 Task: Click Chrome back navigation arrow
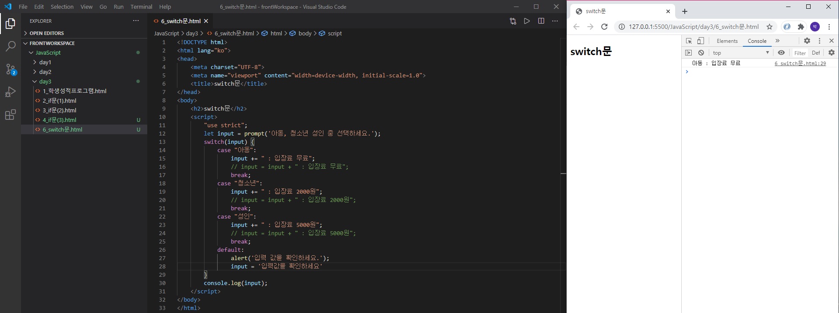[576, 27]
